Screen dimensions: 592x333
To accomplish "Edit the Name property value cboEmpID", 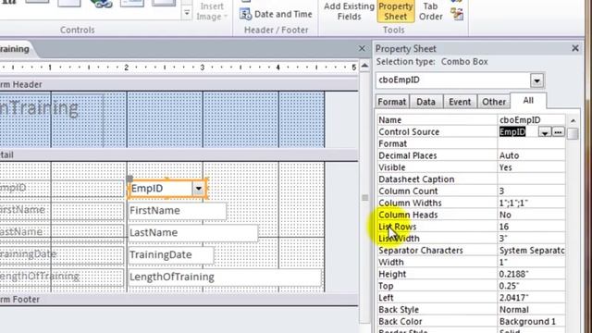I will [x=531, y=119].
